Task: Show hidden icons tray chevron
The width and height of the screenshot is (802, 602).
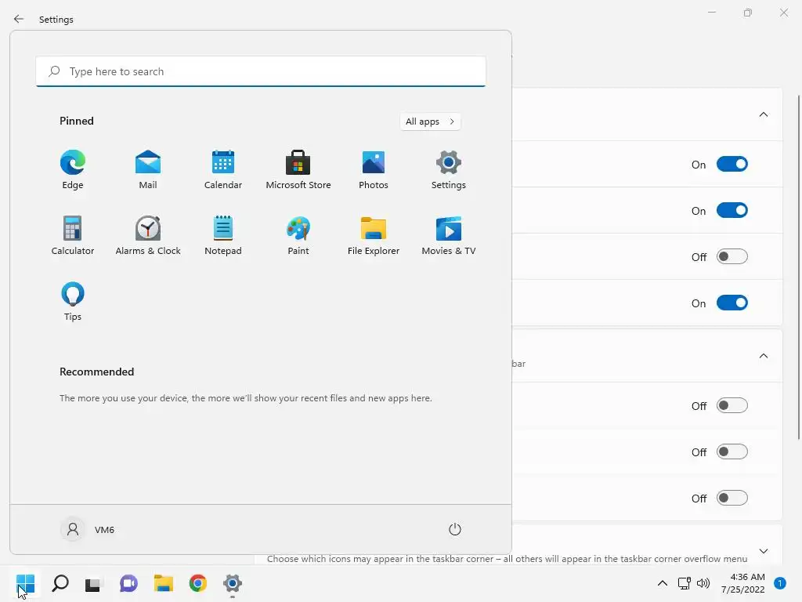Action: [663, 583]
